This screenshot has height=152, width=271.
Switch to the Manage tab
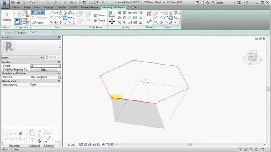pos(48,8)
